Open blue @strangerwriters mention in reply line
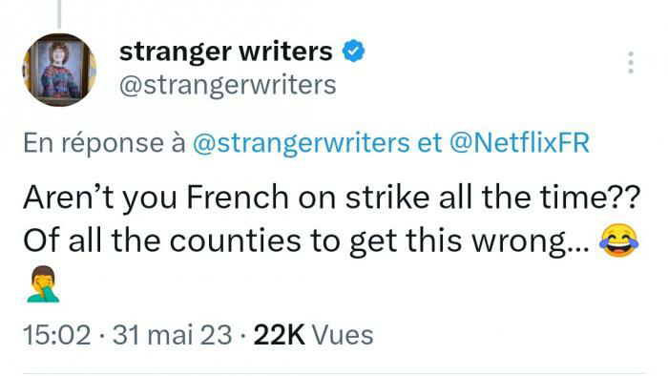The image size is (668, 376). [302, 142]
